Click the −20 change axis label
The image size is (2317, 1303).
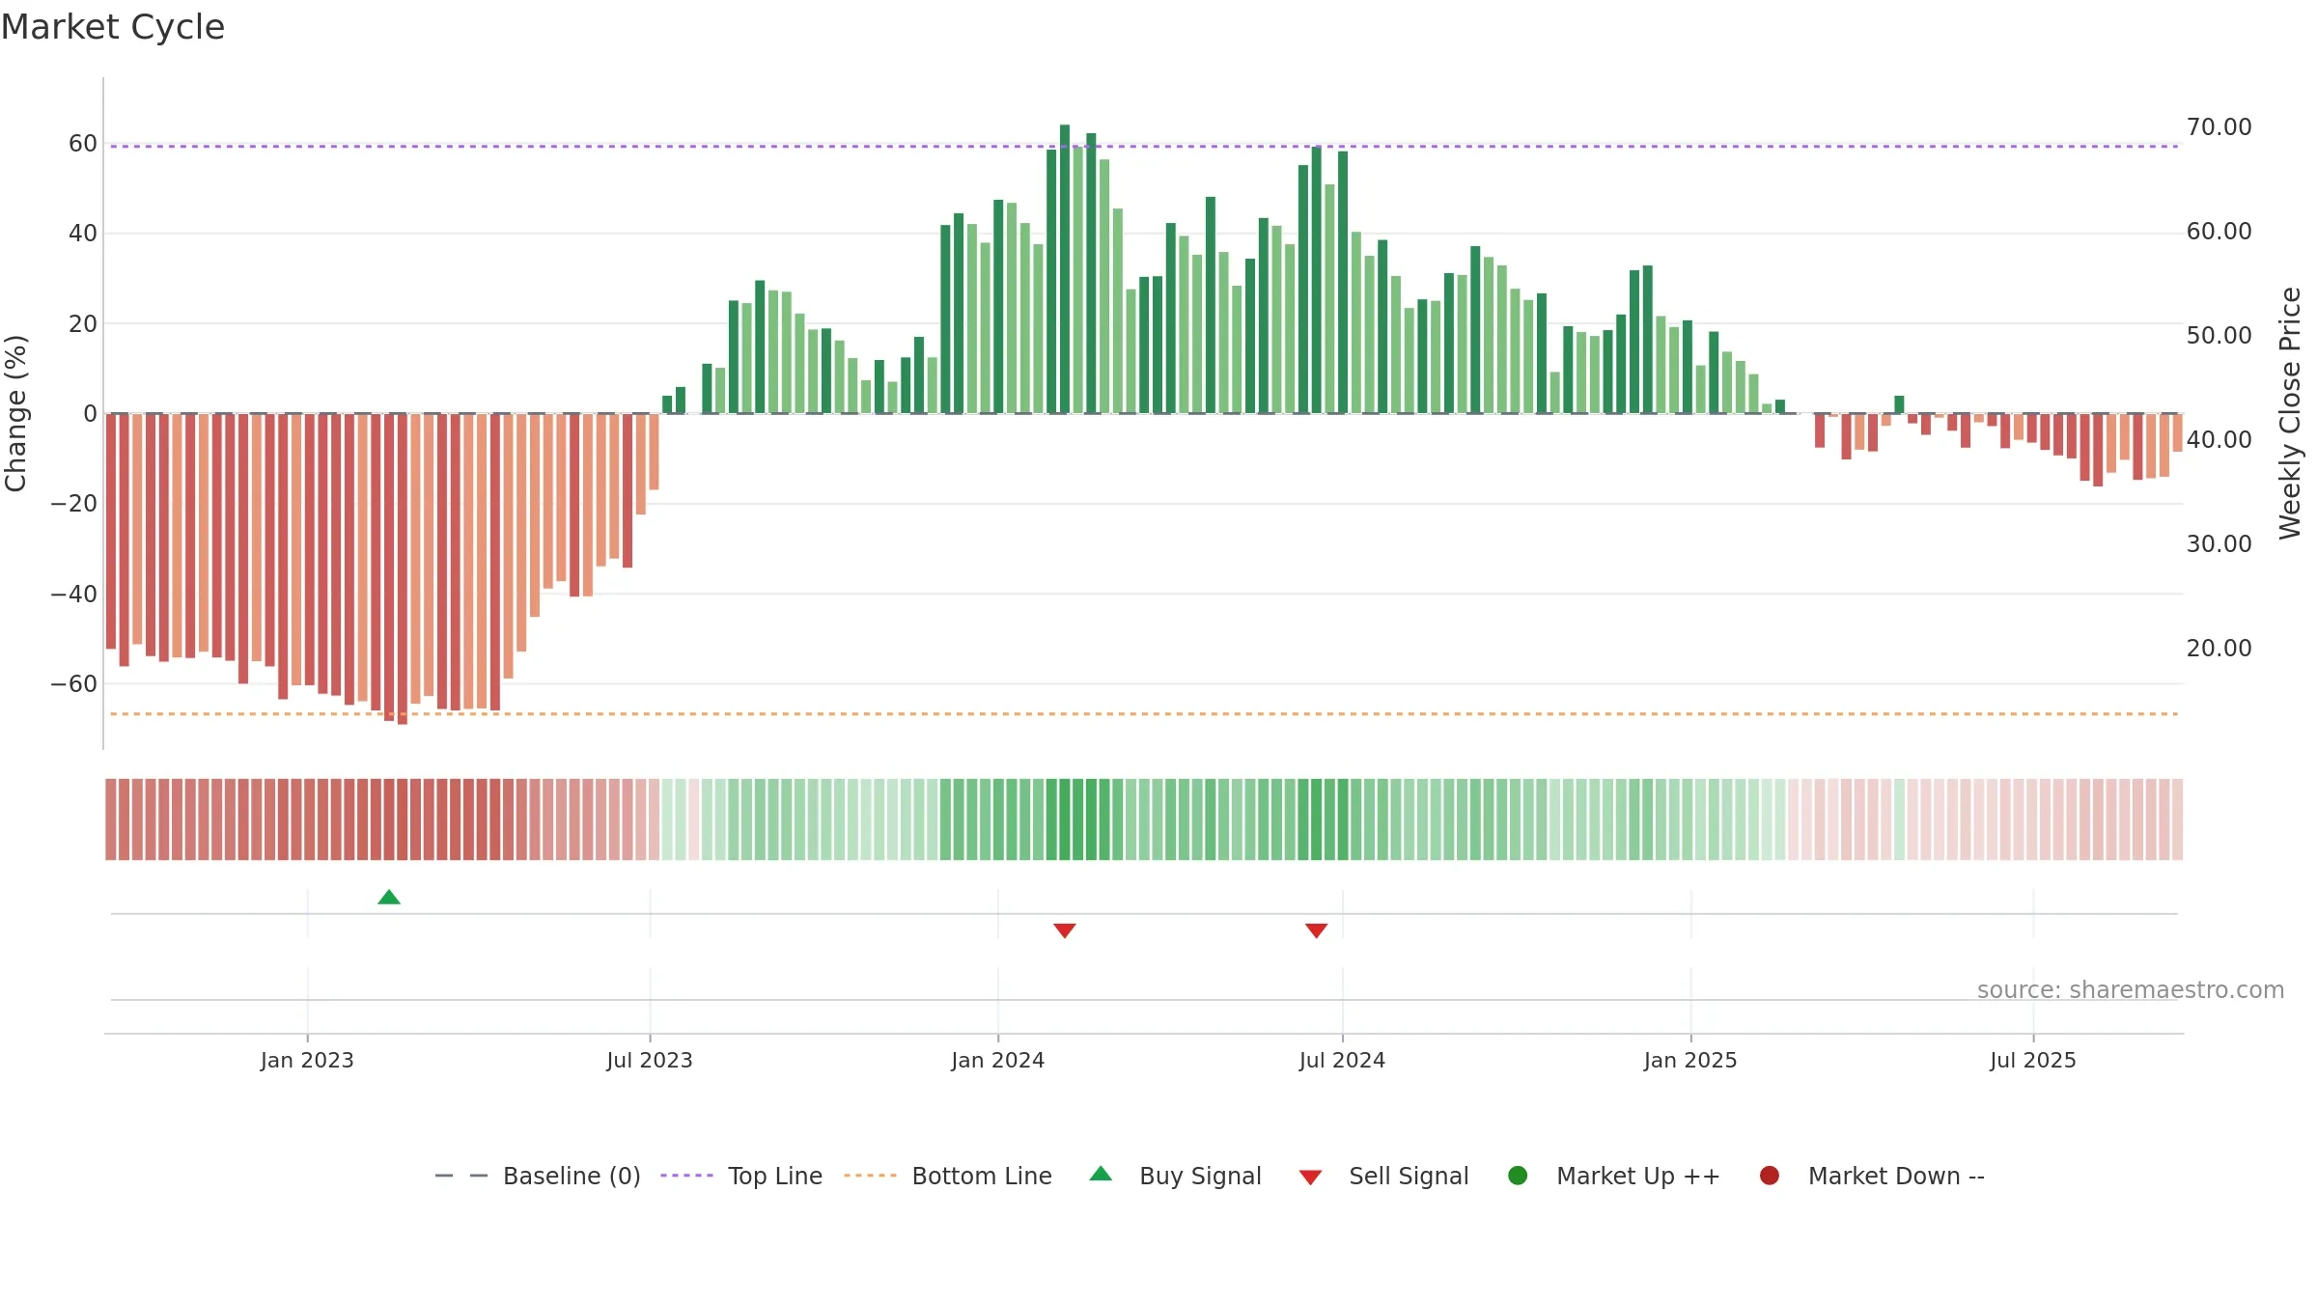[x=74, y=504]
